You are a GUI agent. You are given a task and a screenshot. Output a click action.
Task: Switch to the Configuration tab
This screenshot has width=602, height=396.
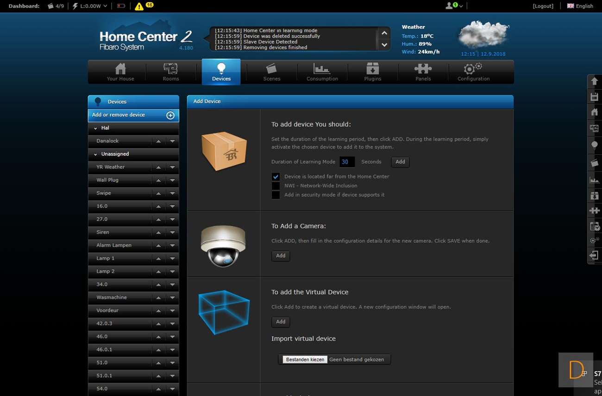(x=473, y=72)
